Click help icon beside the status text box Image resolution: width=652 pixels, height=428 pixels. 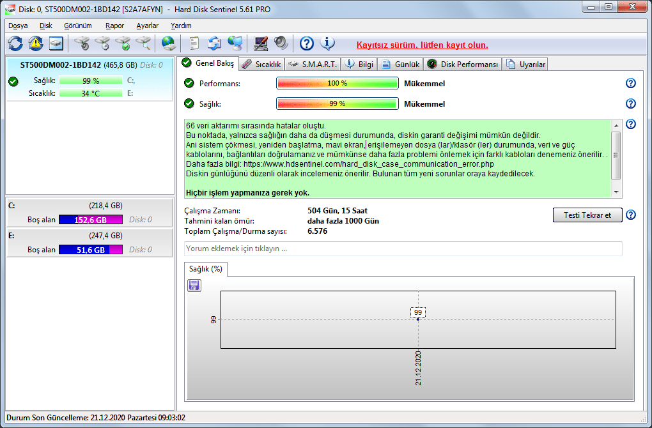630,124
